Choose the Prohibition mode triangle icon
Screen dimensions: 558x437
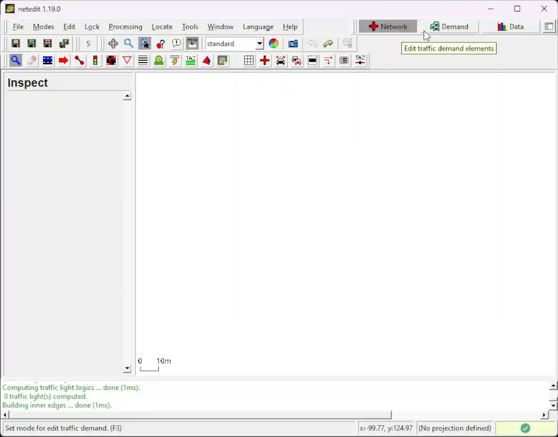(x=127, y=61)
